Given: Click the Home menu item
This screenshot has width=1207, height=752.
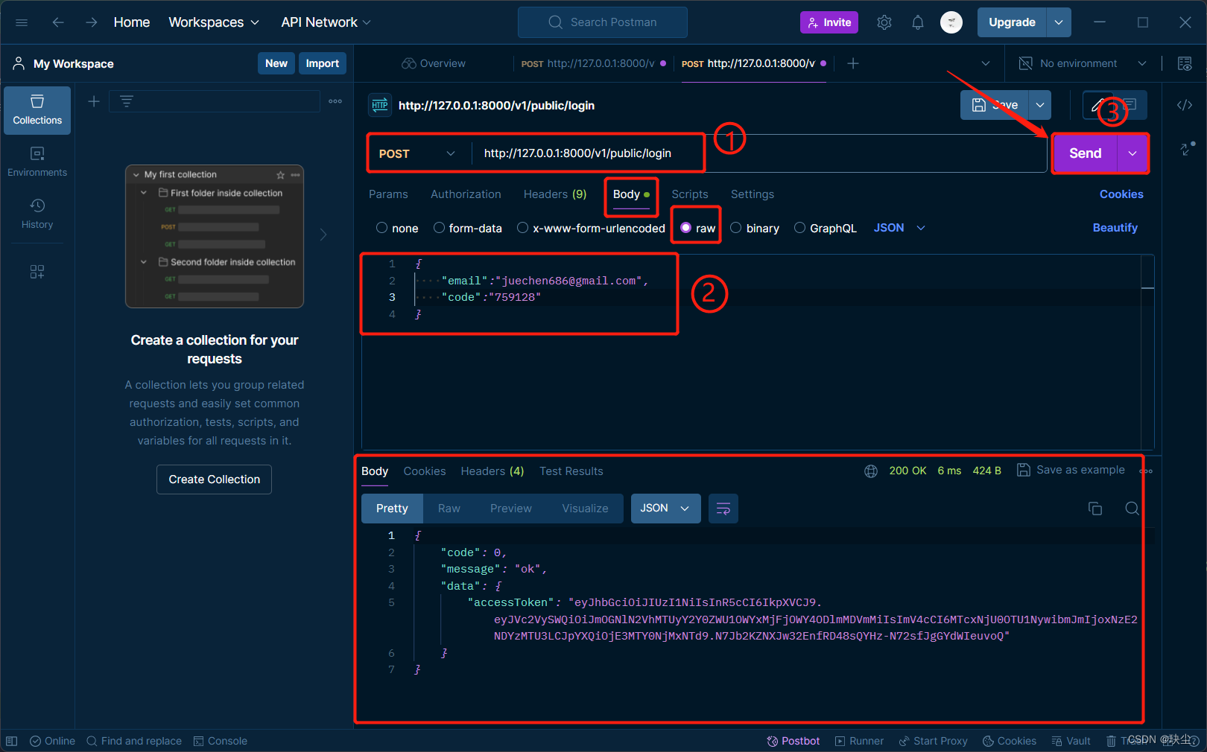Looking at the screenshot, I should (132, 22).
